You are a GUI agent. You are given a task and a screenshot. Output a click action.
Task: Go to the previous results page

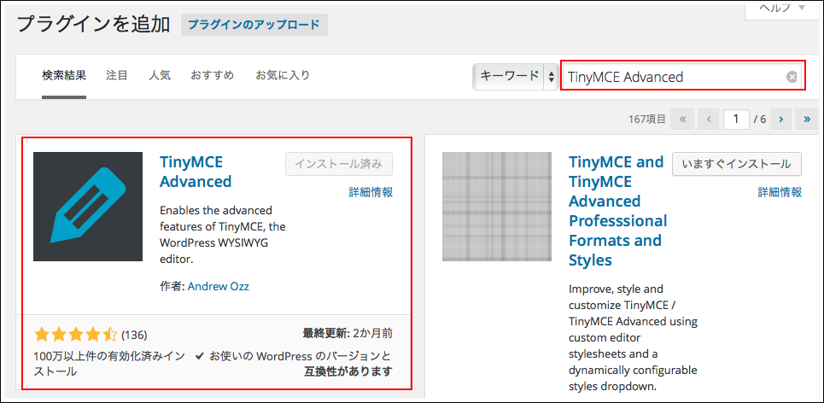click(x=708, y=120)
